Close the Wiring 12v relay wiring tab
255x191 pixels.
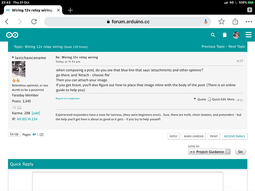pyautogui.click(x=58, y=10)
